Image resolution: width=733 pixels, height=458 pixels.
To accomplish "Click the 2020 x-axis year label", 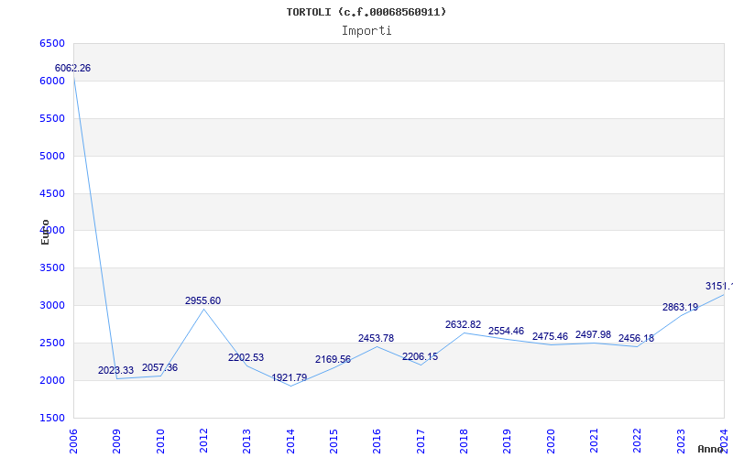I will point(551,442).
